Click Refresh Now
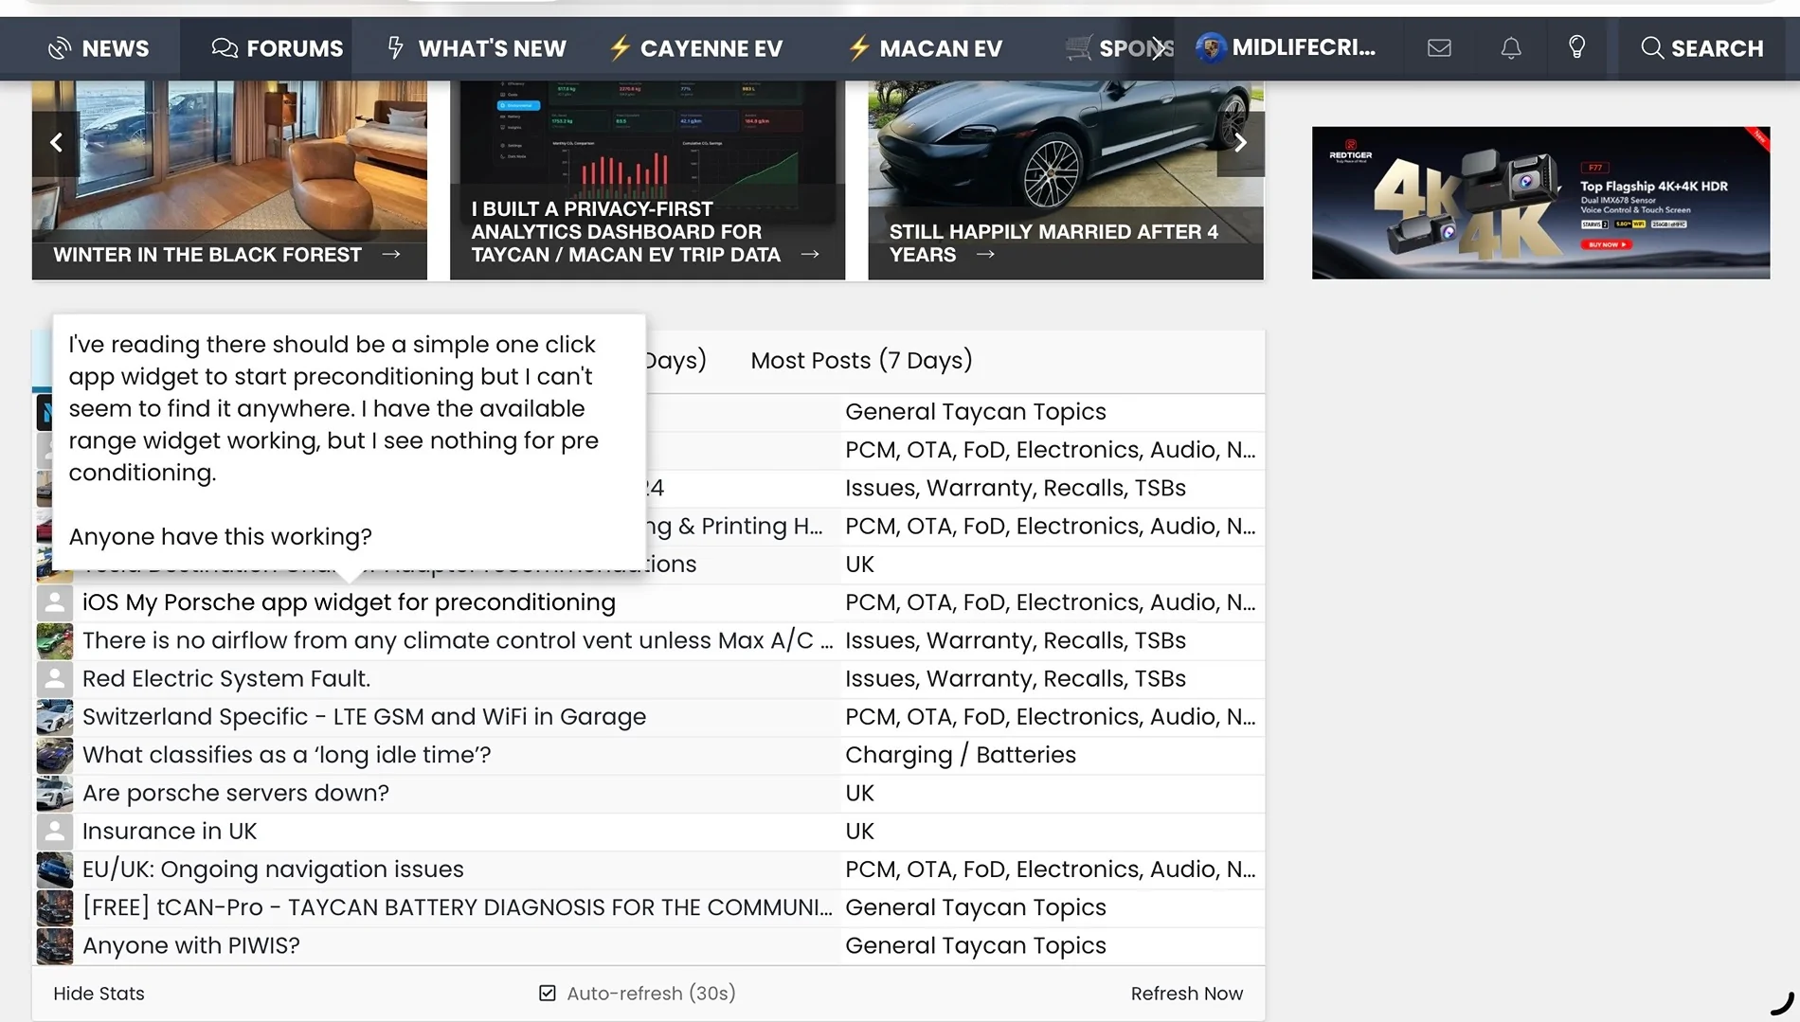Image resolution: width=1800 pixels, height=1022 pixels. [1187, 994]
